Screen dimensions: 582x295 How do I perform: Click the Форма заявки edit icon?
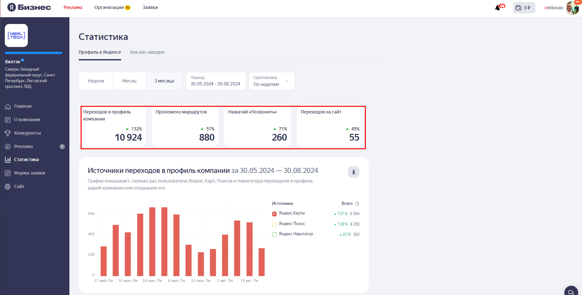tap(8, 173)
